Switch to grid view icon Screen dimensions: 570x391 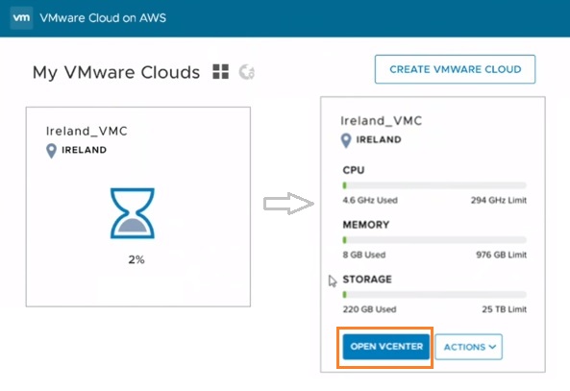click(221, 72)
